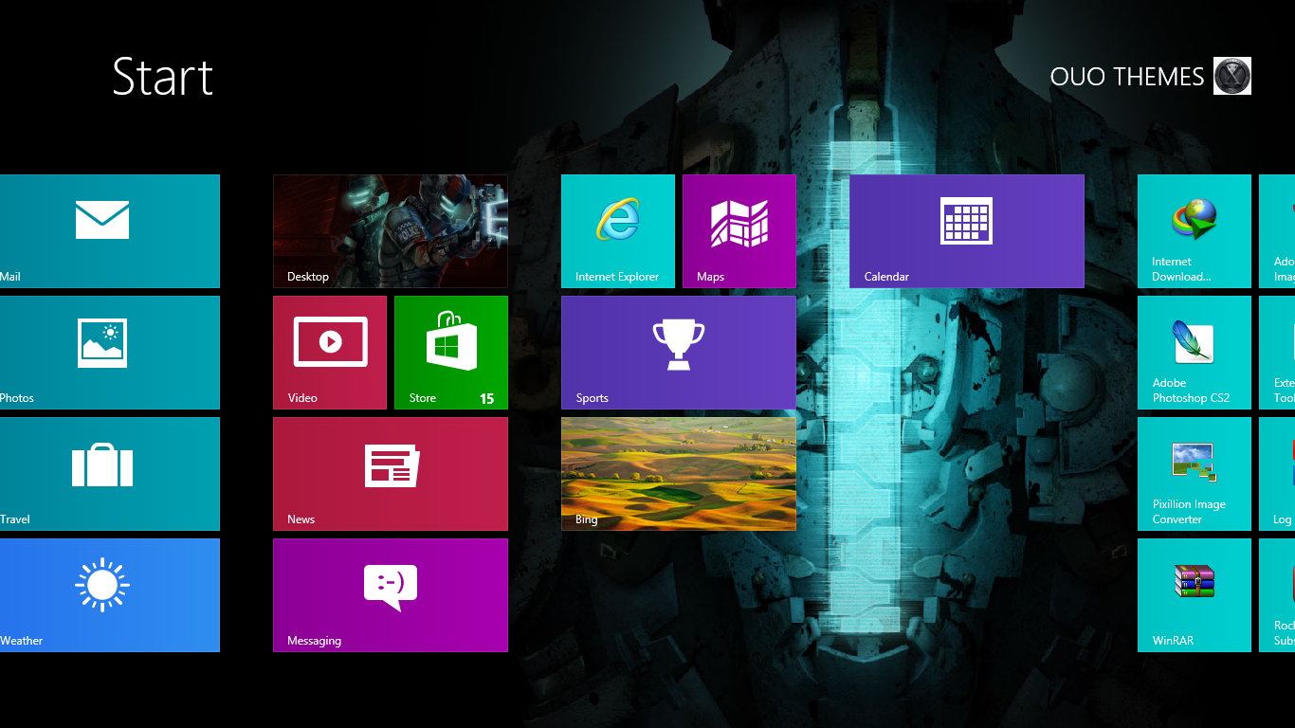Open the Mail tile
The width and height of the screenshot is (1295, 728).
coord(110,231)
